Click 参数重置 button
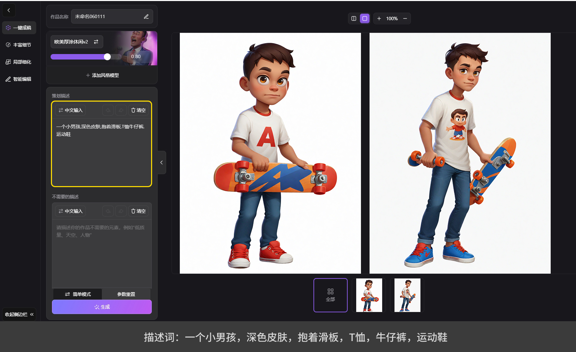This screenshot has width=576, height=352. (126, 294)
